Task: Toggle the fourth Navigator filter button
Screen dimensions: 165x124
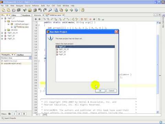Action: 24,114
